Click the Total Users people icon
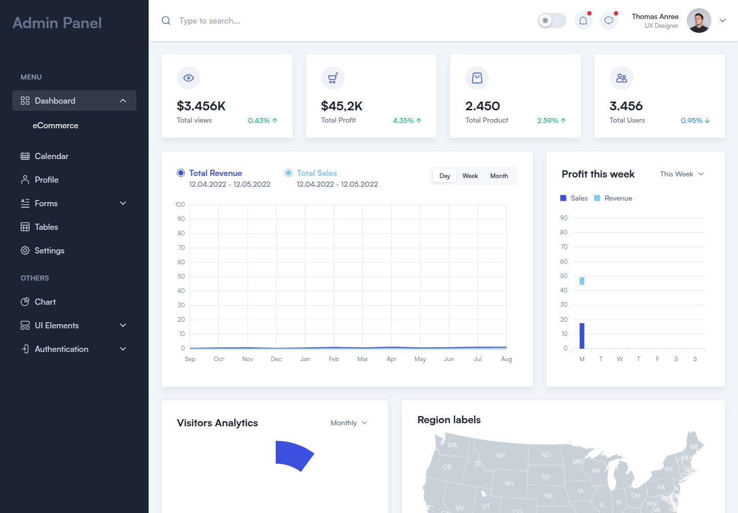This screenshot has width=738, height=513. [x=622, y=78]
